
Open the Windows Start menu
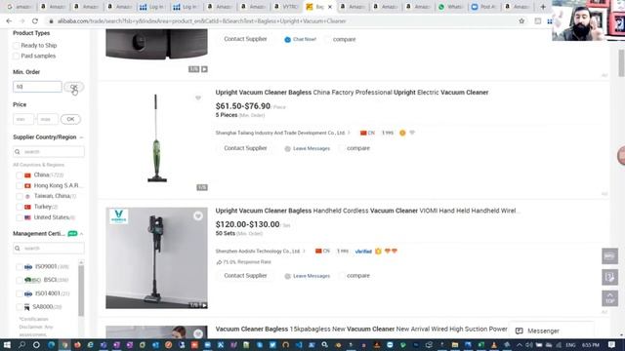click(x=7, y=344)
